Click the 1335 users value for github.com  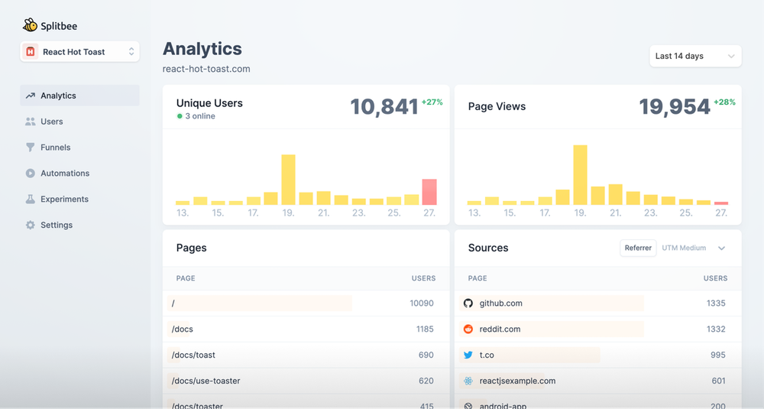(716, 304)
